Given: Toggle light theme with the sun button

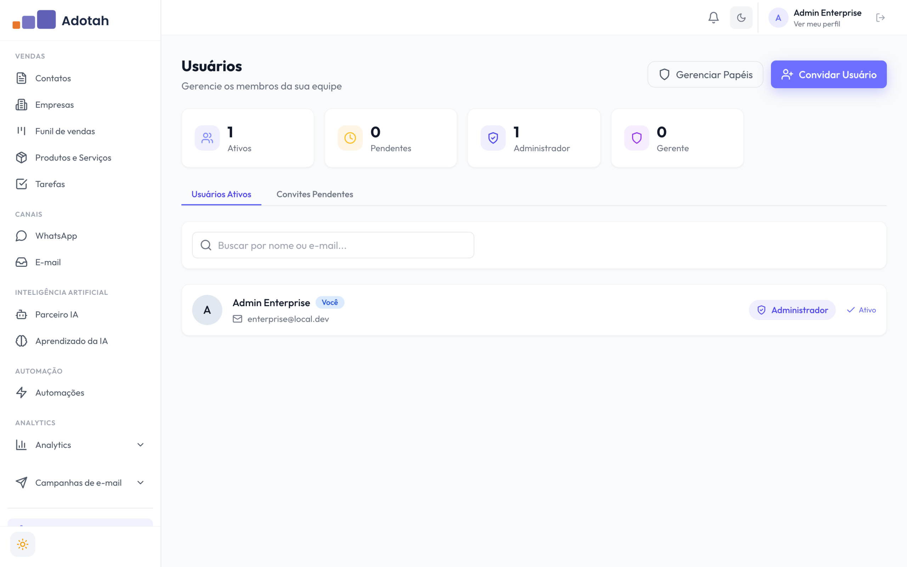Looking at the screenshot, I should click(x=22, y=544).
